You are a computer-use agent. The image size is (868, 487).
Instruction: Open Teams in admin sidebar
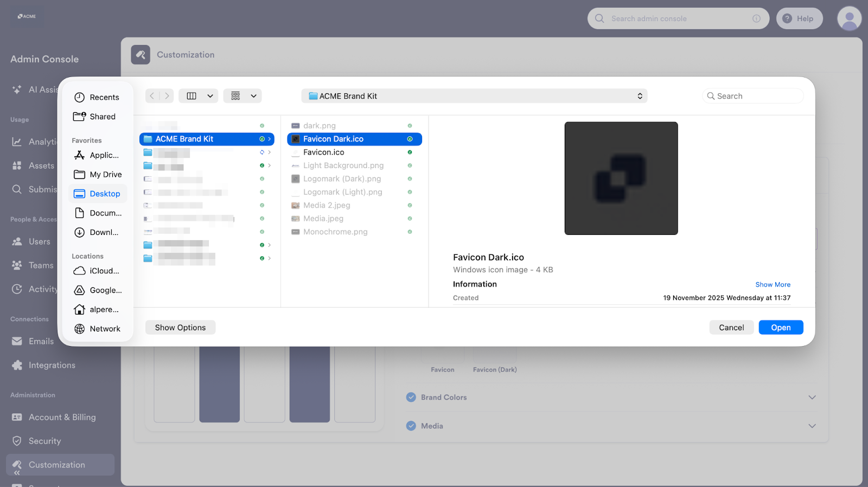(x=33, y=266)
